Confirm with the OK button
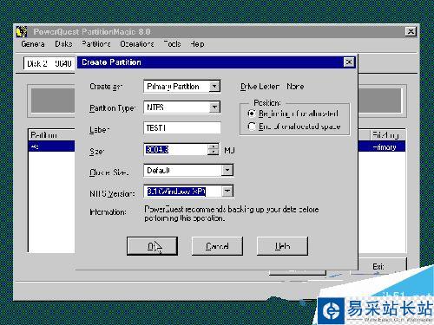 click(x=152, y=246)
